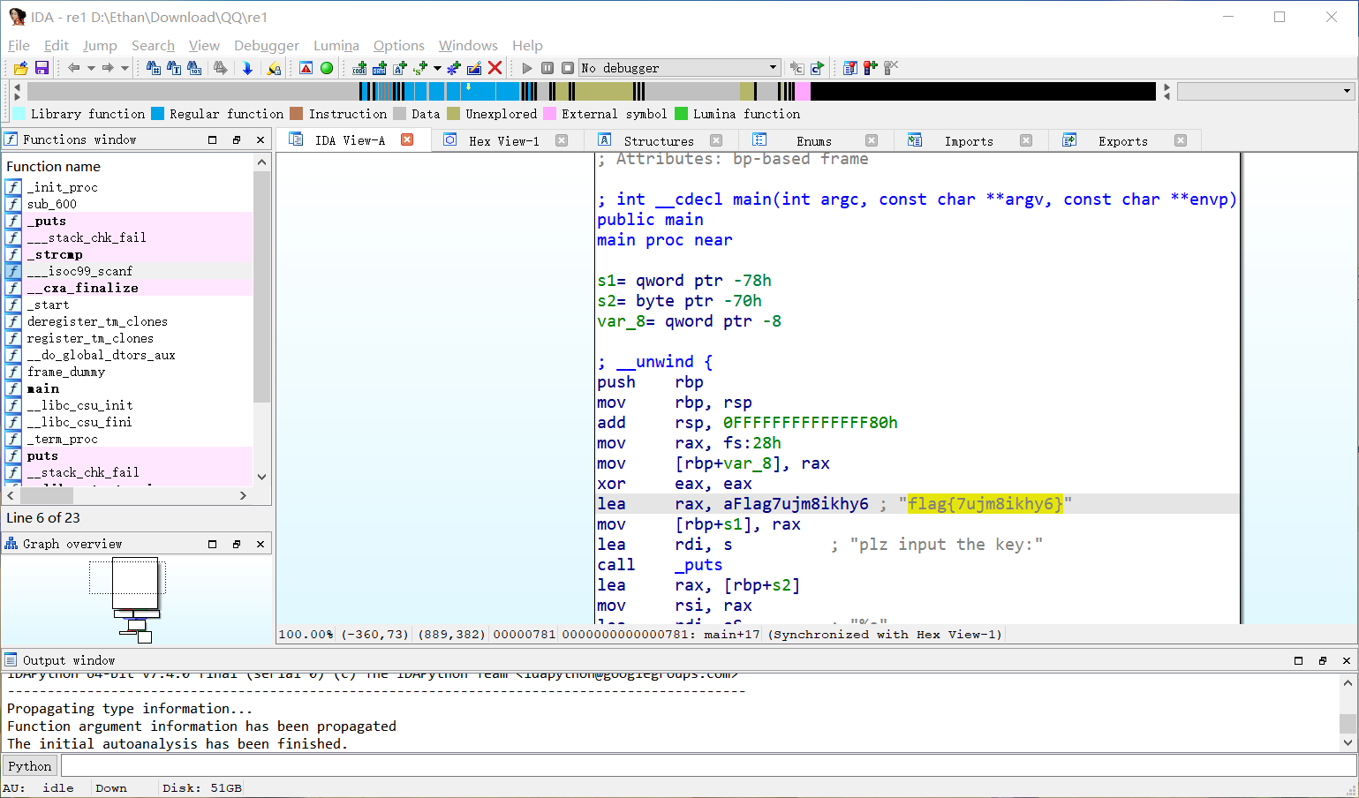This screenshot has height=798, width=1359.
Task: Open the Jump menu
Action: (x=100, y=45)
